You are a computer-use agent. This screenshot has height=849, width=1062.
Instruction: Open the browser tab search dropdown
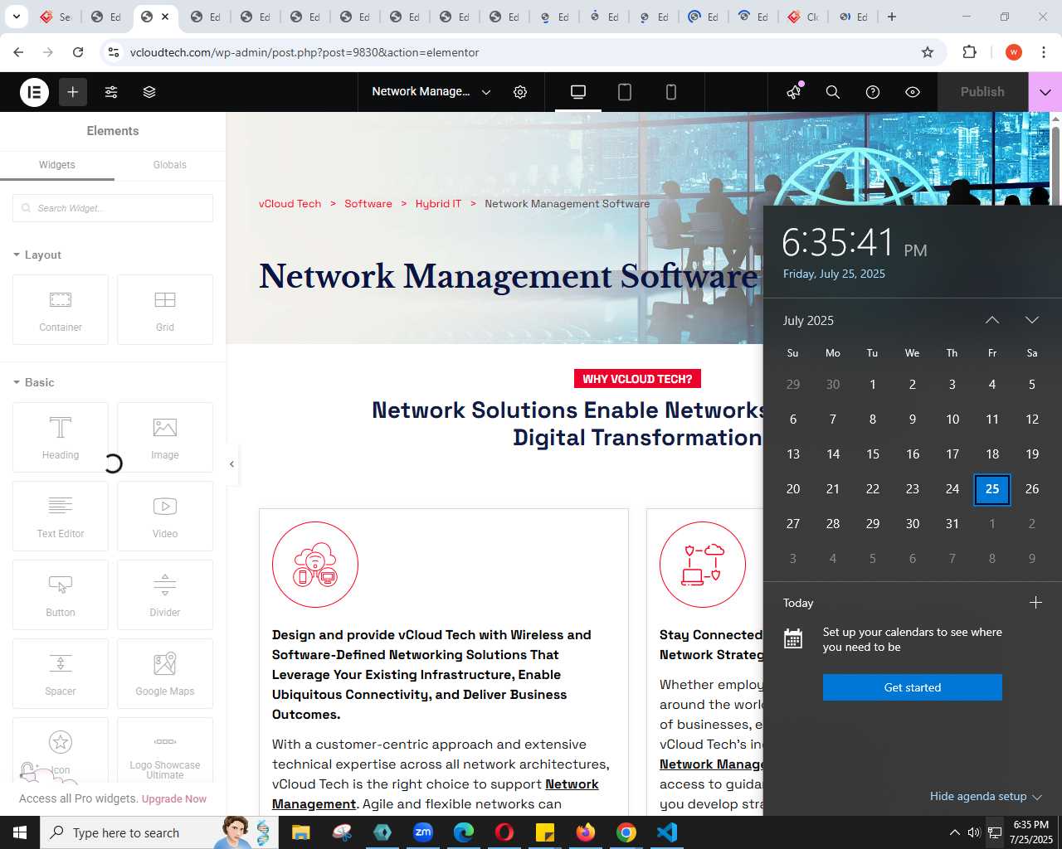click(x=17, y=17)
